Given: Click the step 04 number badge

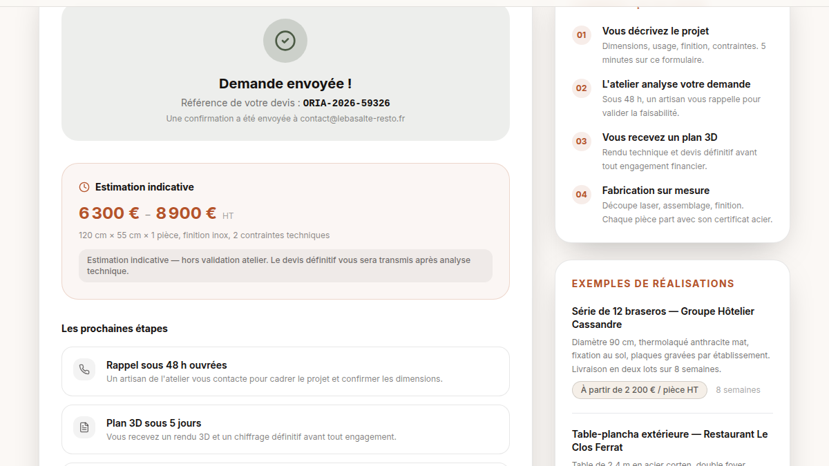Looking at the screenshot, I should [582, 195].
